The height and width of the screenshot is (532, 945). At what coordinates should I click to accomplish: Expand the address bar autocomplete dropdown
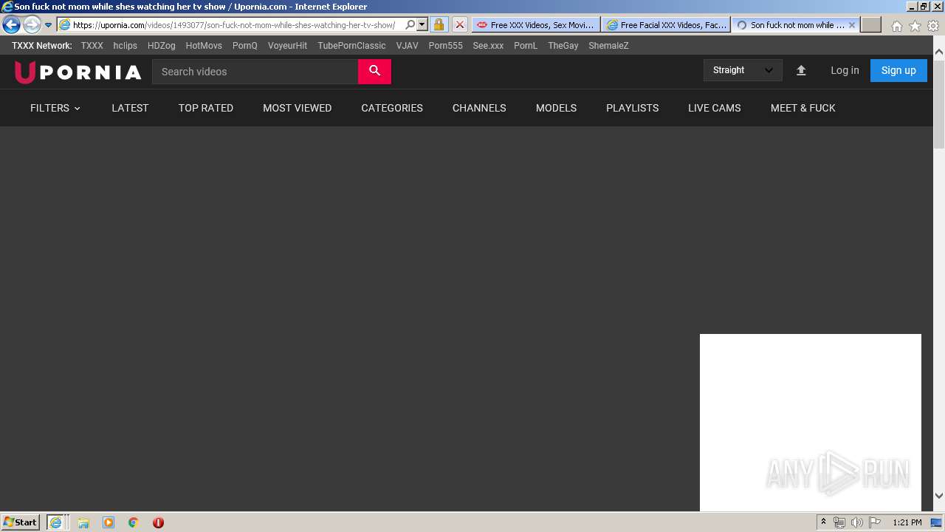[422, 24]
